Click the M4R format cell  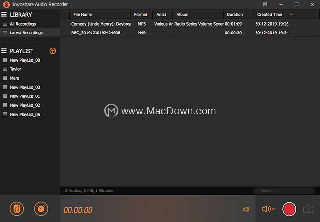click(142, 33)
